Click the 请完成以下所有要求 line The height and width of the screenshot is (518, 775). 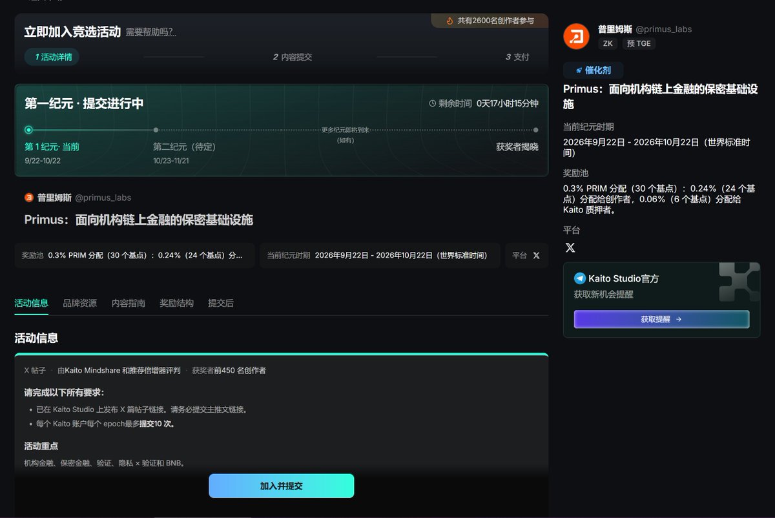[64, 392]
